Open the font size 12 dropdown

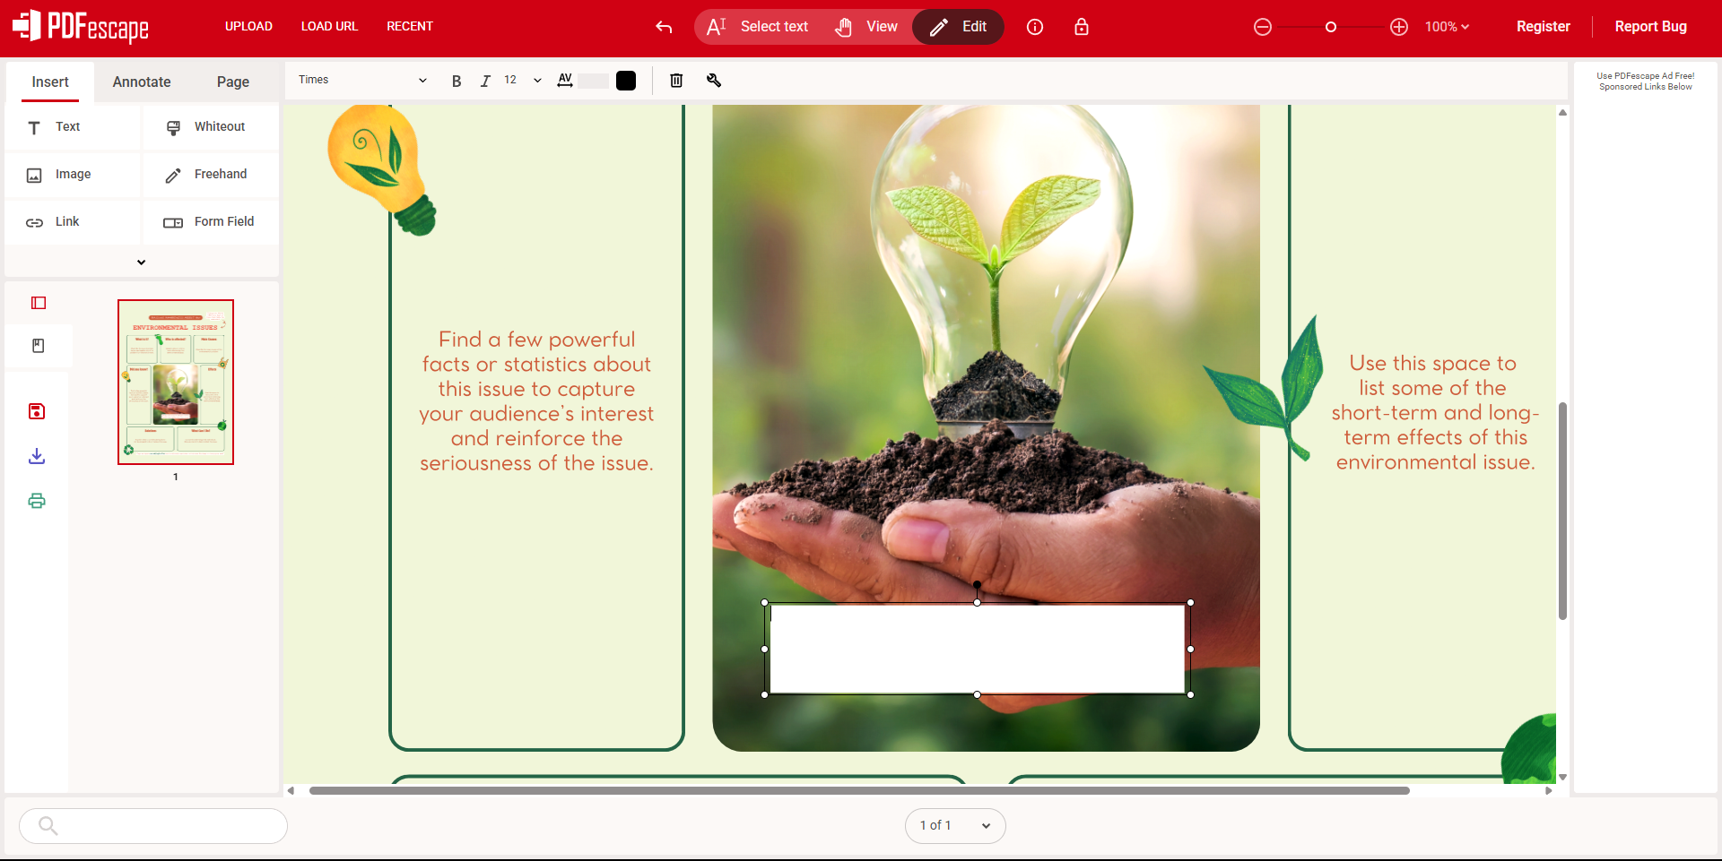pos(522,81)
